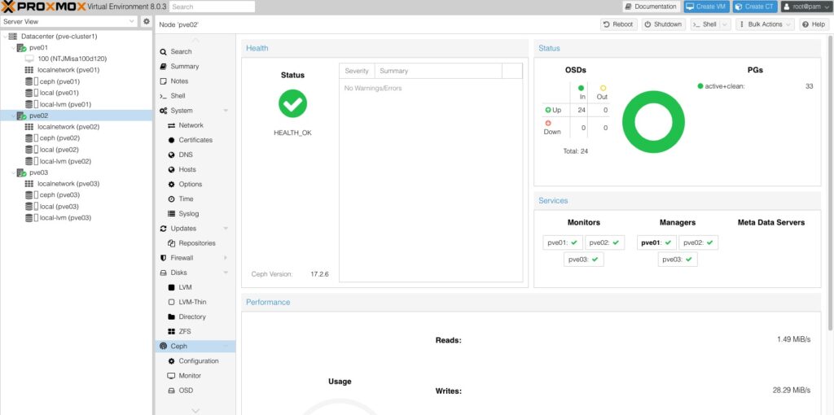Image resolution: width=834 pixels, height=415 pixels.
Task: Click the green PGs donut chart
Action: point(653,122)
